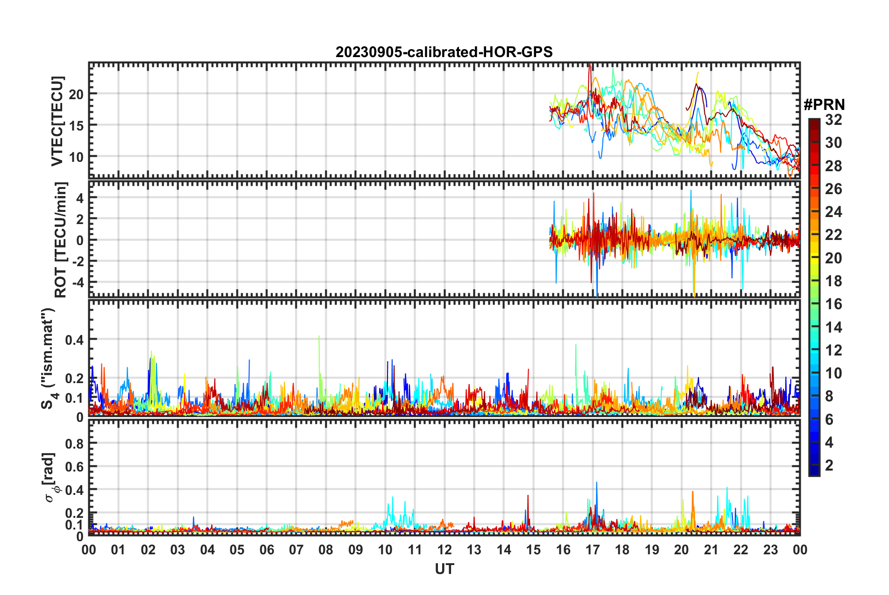The height and width of the screenshot is (595, 889).
Task: Click colorbar tick label 26
Action: pos(833,189)
